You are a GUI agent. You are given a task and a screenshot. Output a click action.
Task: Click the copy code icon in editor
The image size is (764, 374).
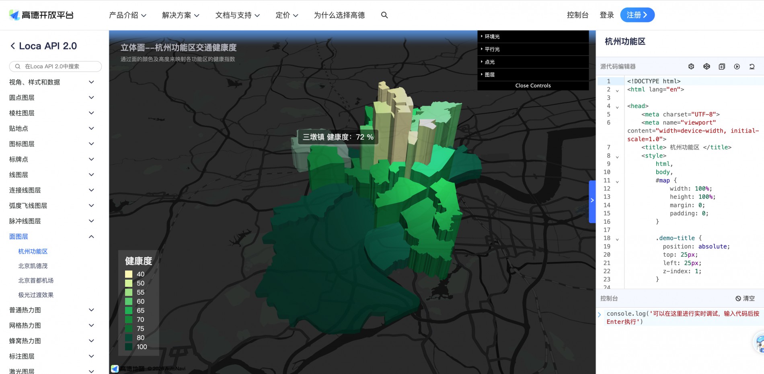[722, 67]
